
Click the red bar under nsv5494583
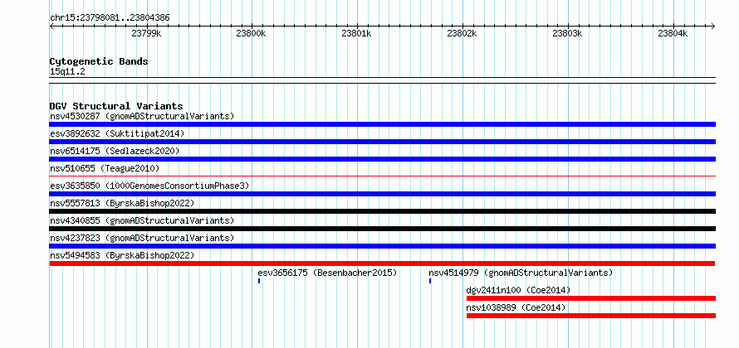383,263
